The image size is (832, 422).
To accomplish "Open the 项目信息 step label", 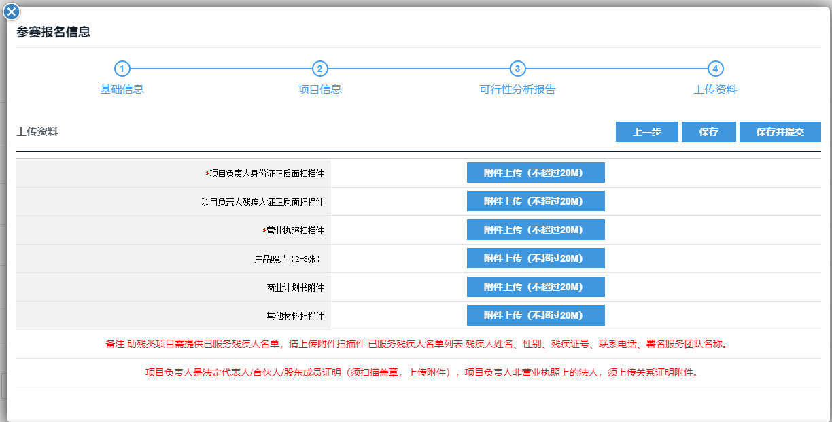I will tap(319, 90).
